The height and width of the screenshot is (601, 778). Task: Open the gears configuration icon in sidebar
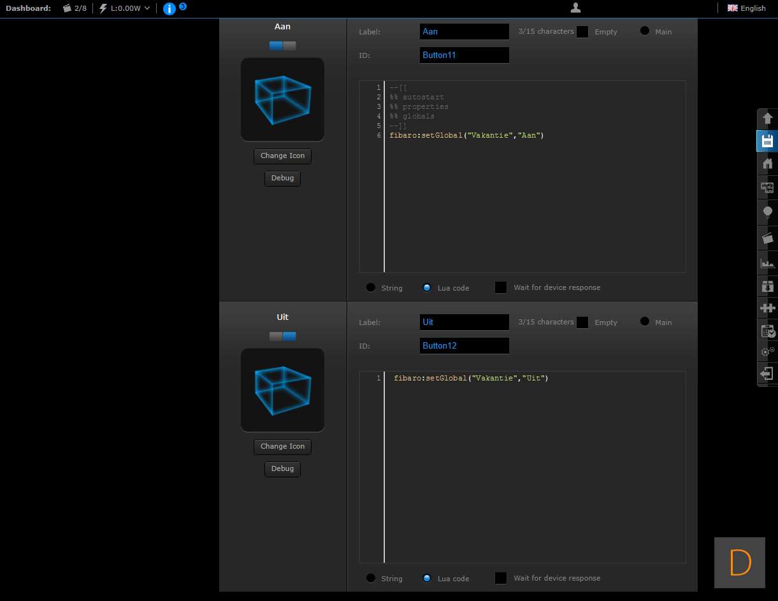coord(767,351)
